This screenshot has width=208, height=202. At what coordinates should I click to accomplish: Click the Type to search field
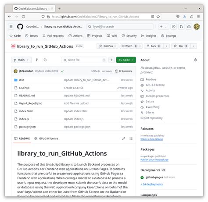tap(120, 27)
